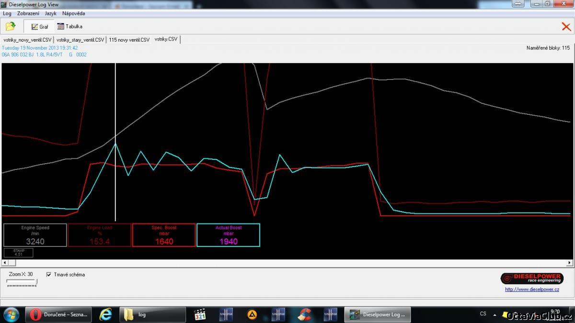The width and height of the screenshot is (575, 323).
Task: Switch to Tabulka table view
Action: (x=70, y=27)
